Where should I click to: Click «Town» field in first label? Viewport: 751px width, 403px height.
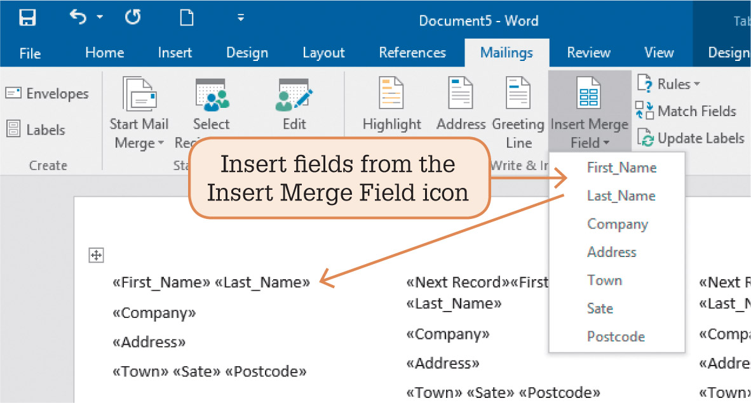[x=140, y=371]
